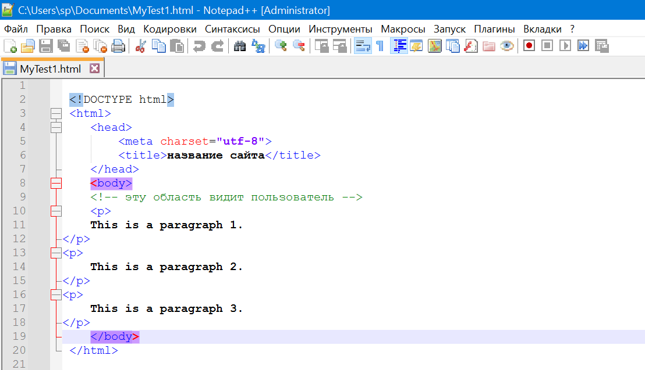Image resolution: width=645 pixels, height=370 pixels.
Task: Create a new file with the New icon
Action: click(x=10, y=46)
